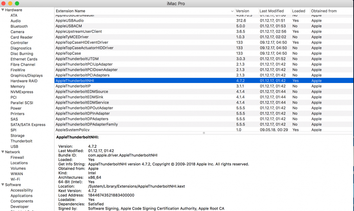Collapse the Network section triangle
The width and height of the screenshot is (354, 211).
(3, 152)
